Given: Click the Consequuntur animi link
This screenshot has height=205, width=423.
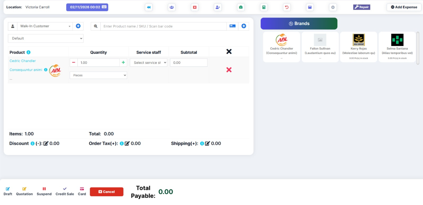Looking at the screenshot, I should pos(26,70).
